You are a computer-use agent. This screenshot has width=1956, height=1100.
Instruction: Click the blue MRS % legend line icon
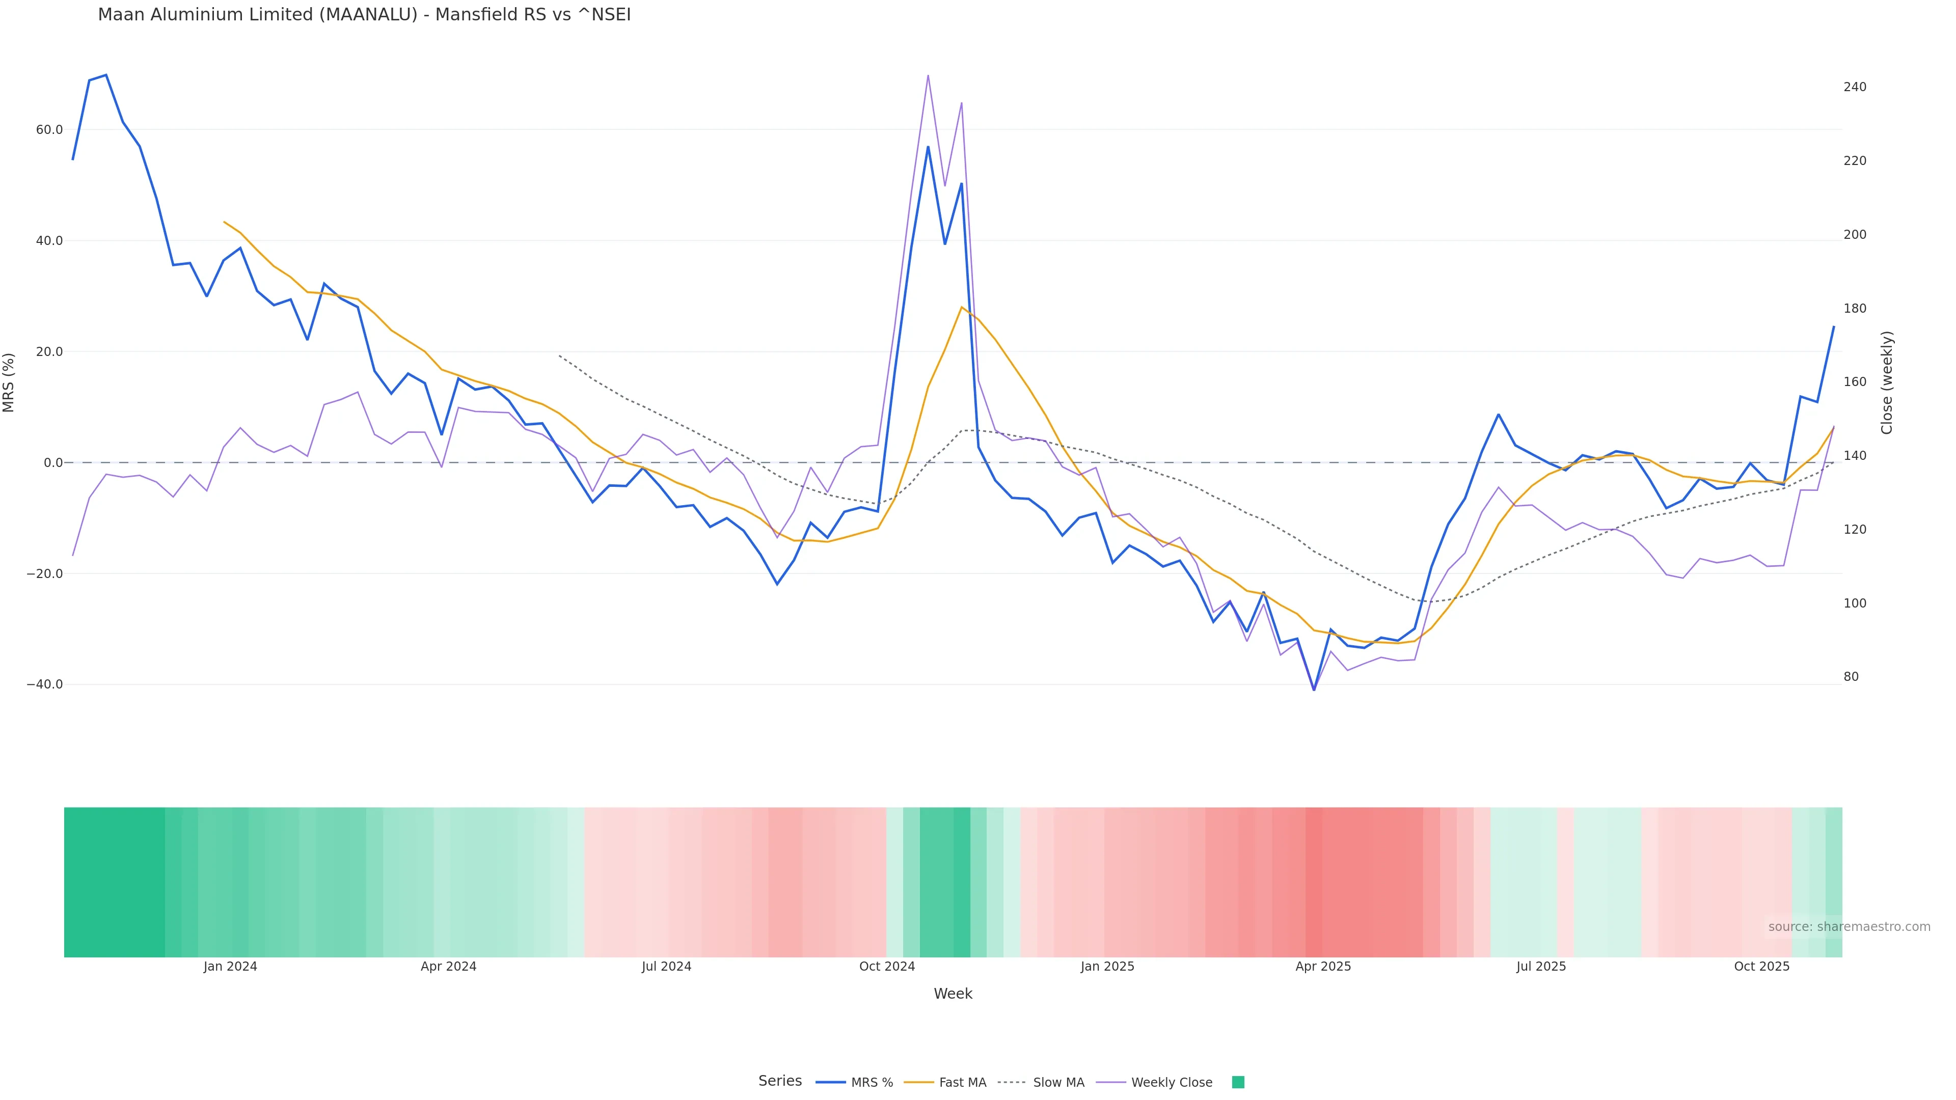[x=831, y=1083]
